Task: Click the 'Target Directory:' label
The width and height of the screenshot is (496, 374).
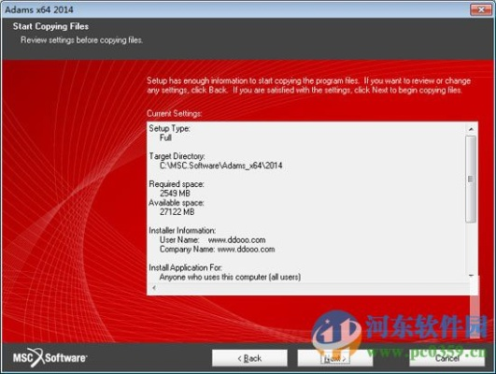Action: 177,156
